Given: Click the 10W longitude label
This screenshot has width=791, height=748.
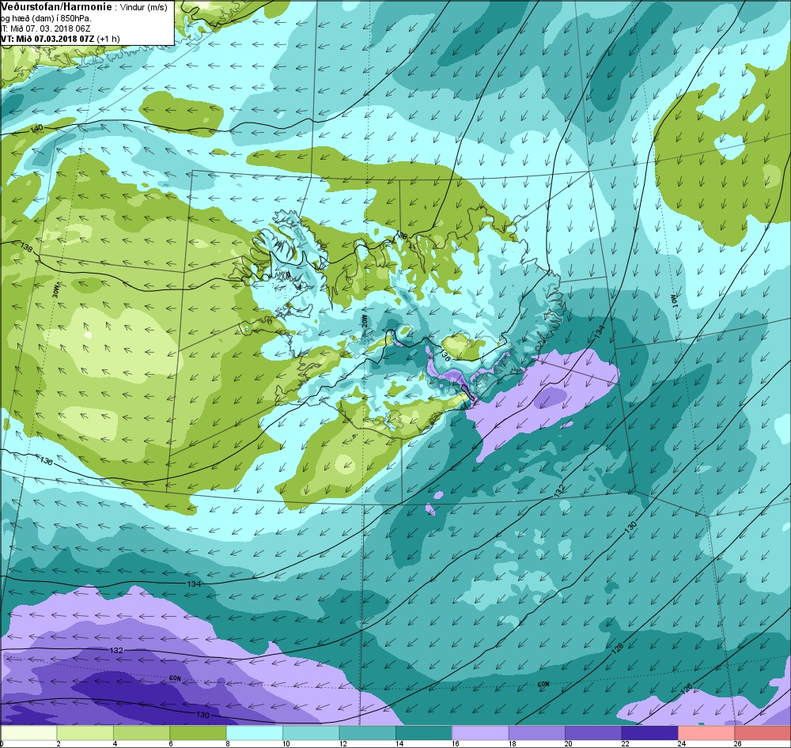Looking at the screenshot, I should [675, 301].
